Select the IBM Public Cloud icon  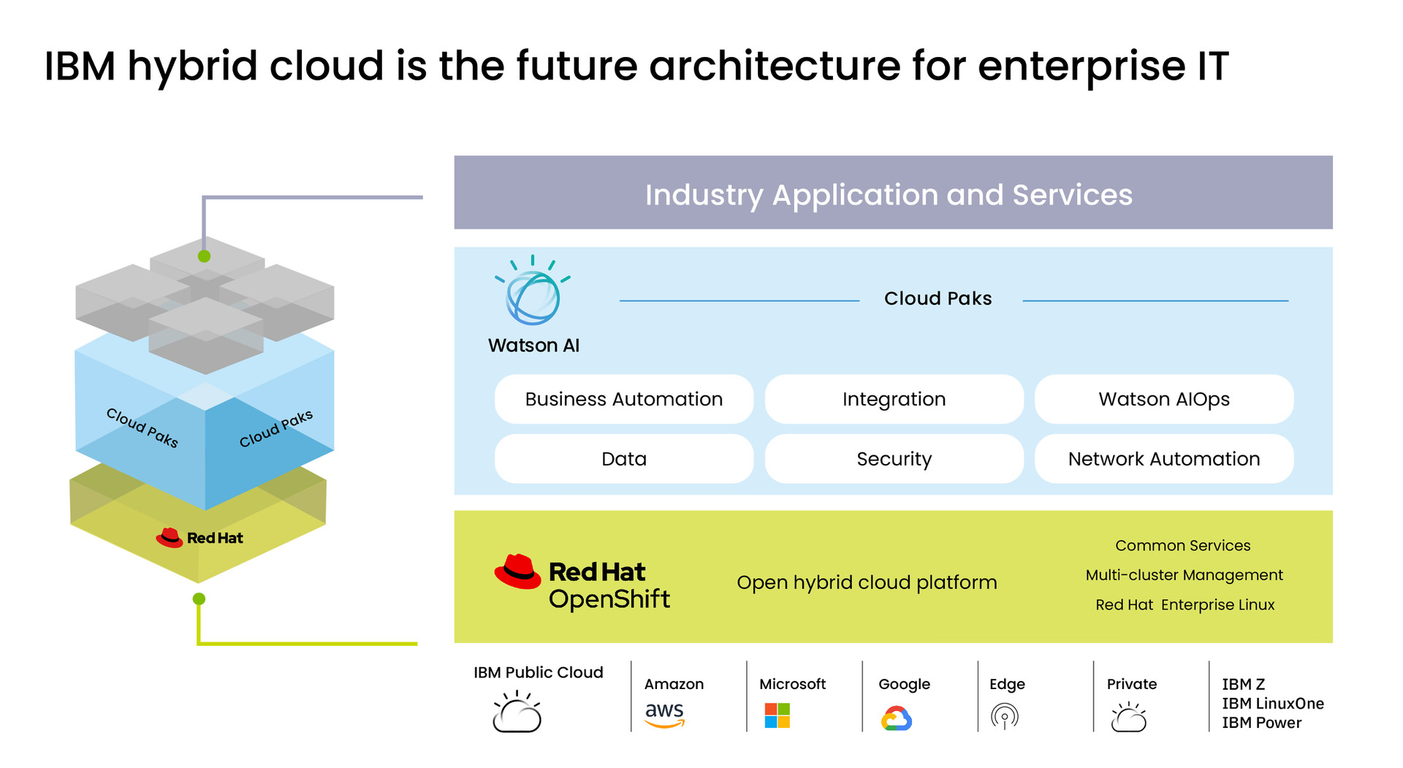pyautogui.click(x=517, y=712)
